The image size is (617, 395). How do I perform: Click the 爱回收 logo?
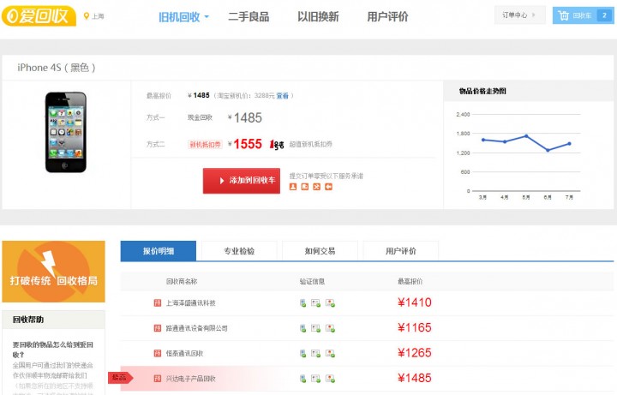point(39,16)
